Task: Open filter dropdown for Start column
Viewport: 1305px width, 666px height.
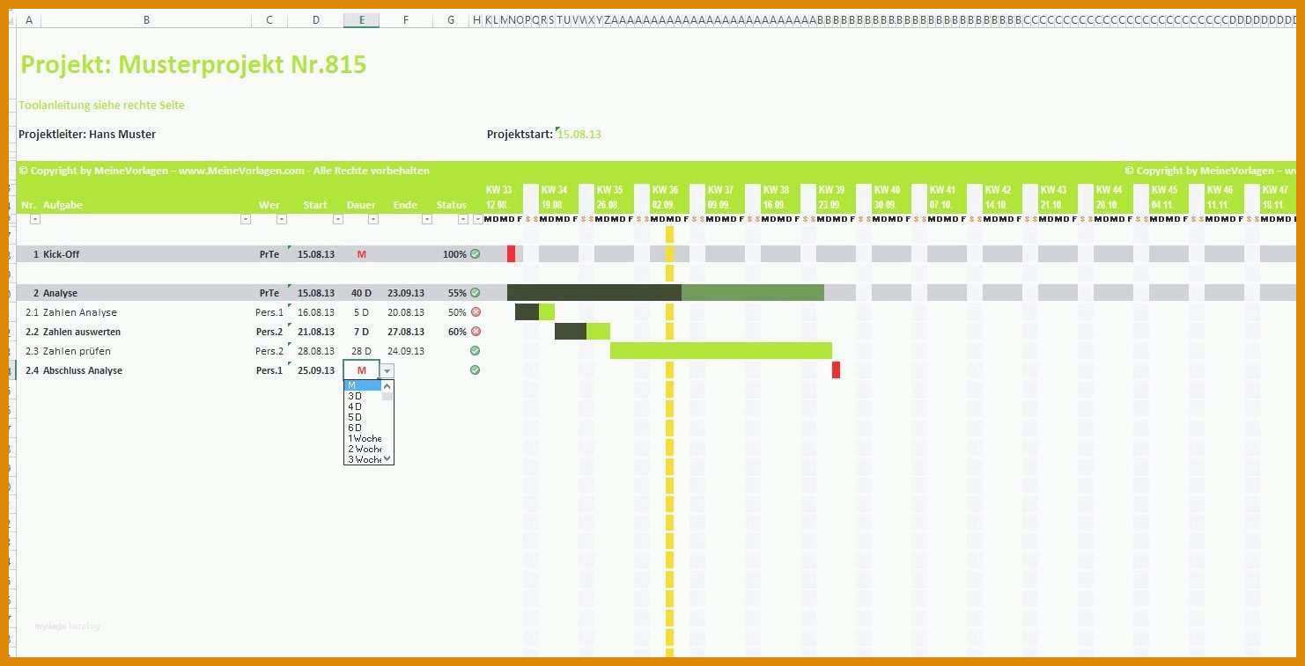Action: point(337,219)
